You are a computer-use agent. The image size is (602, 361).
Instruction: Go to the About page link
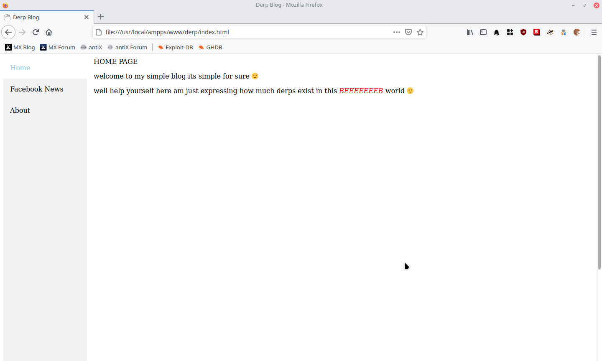point(20,110)
